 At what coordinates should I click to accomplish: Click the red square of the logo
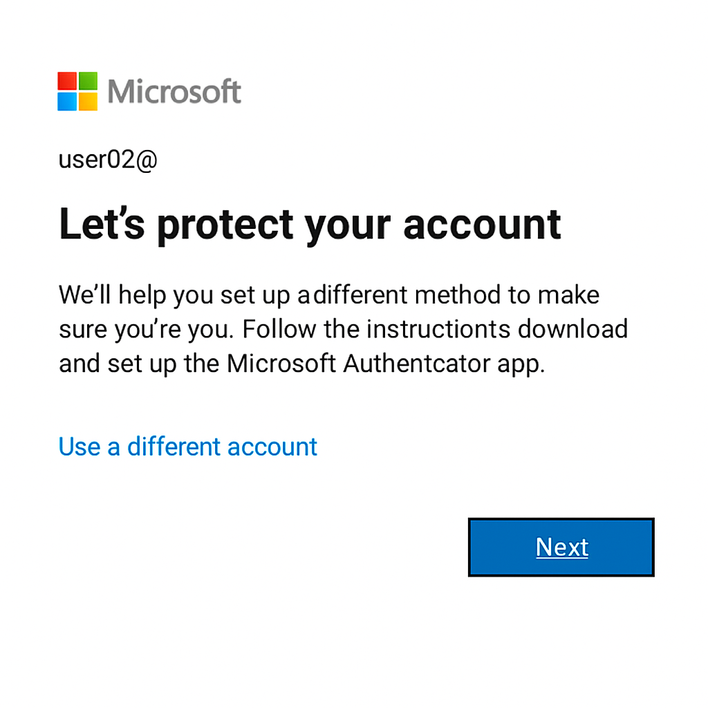(67, 81)
